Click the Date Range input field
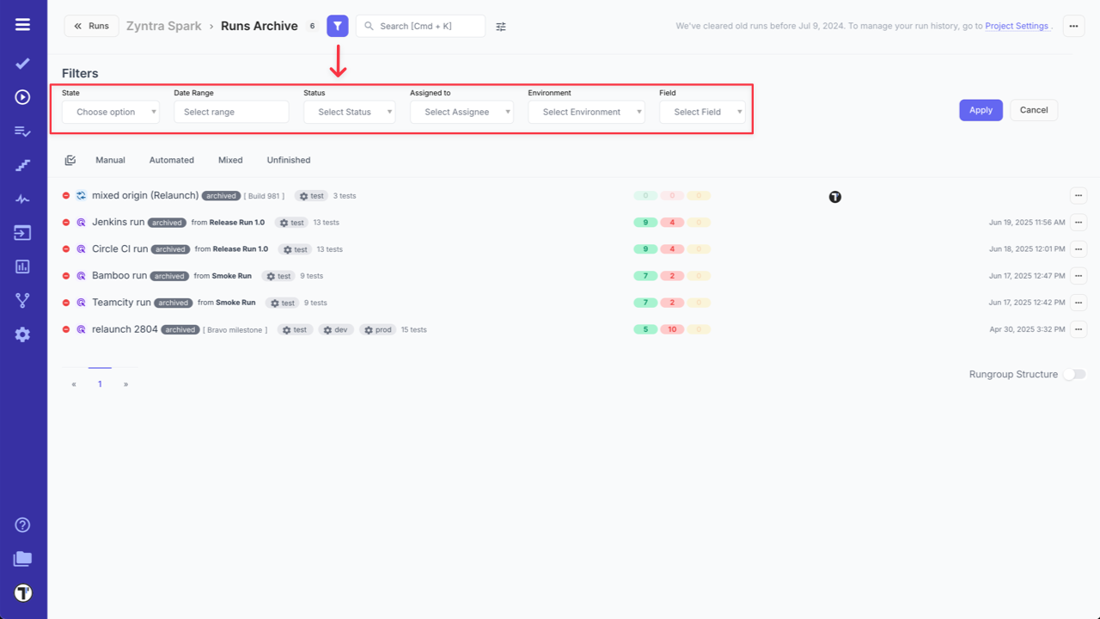The height and width of the screenshot is (619, 1100). coord(230,111)
